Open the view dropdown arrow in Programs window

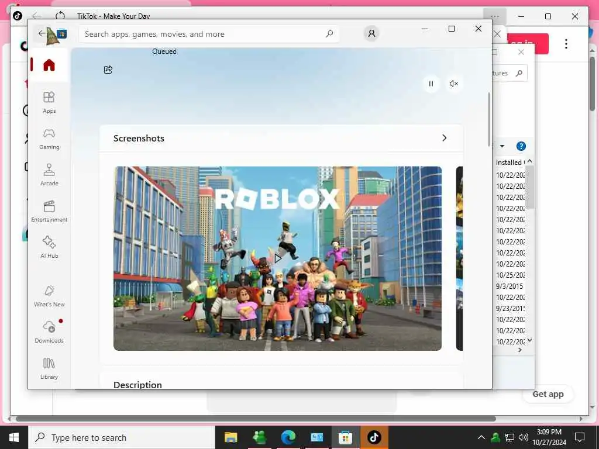502,146
